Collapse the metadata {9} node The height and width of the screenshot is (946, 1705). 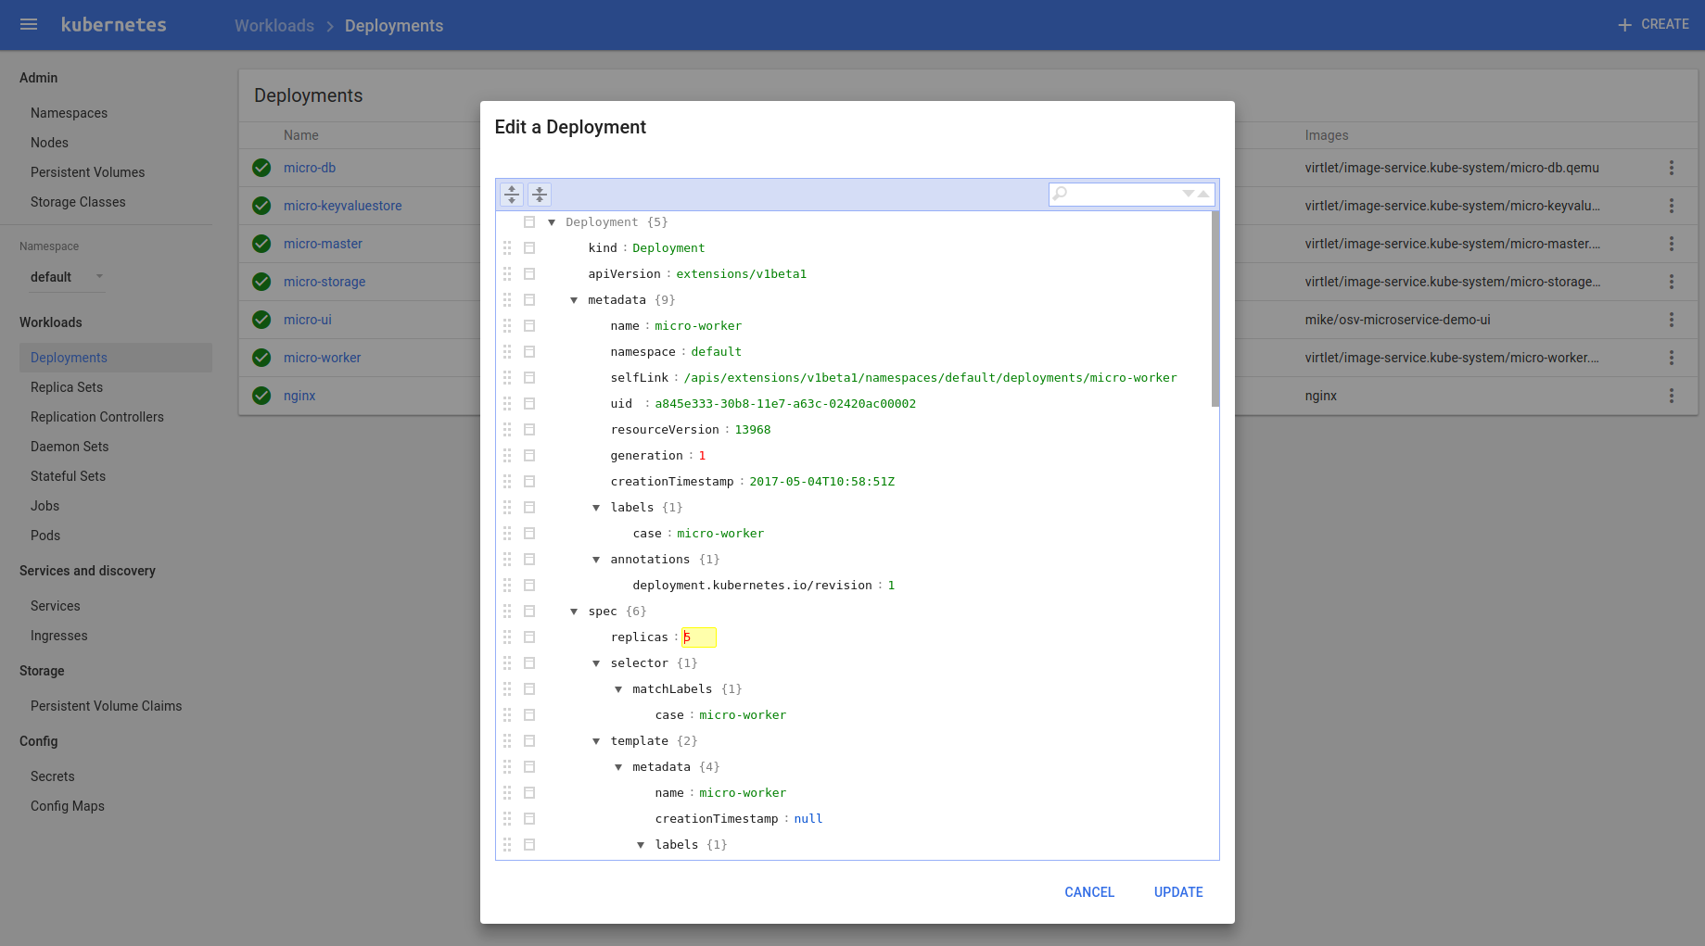point(574,300)
